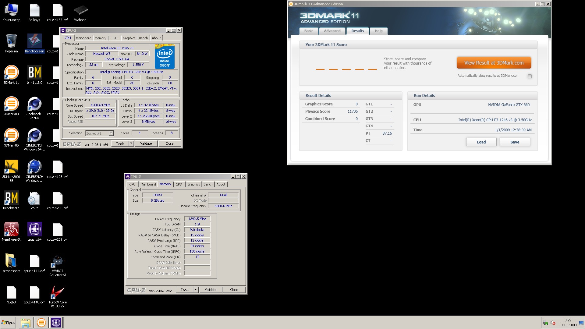This screenshot has width=585, height=329.
Task: Toggle automatically view results at 3DMark.com checkbox
Action: point(530,76)
